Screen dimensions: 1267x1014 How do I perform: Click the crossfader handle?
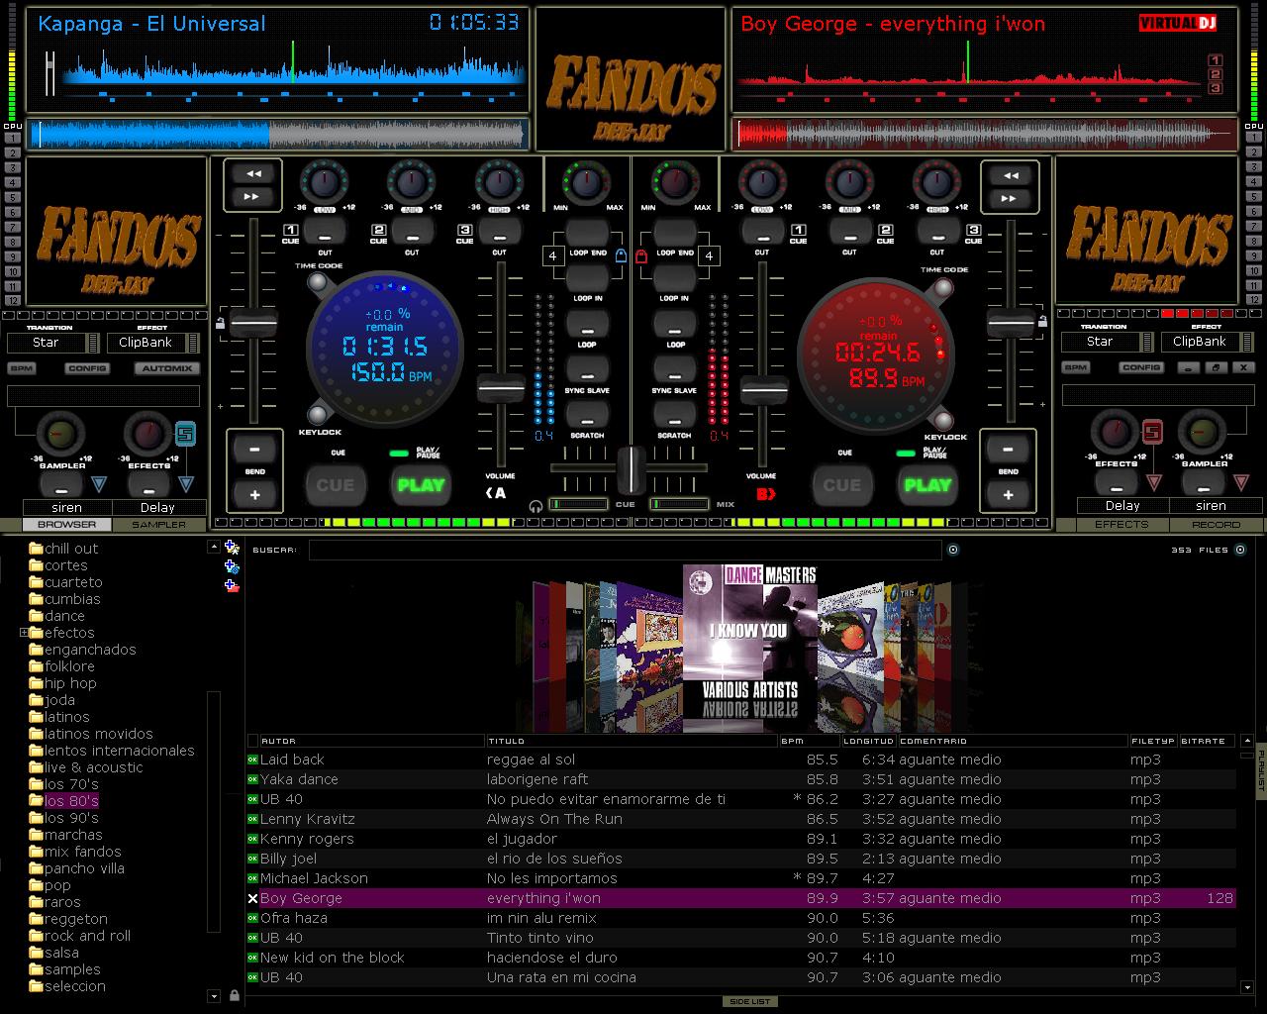pos(632,469)
